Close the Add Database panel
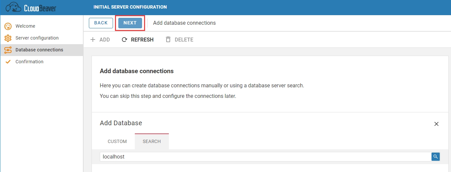The image size is (451, 172). [x=436, y=124]
